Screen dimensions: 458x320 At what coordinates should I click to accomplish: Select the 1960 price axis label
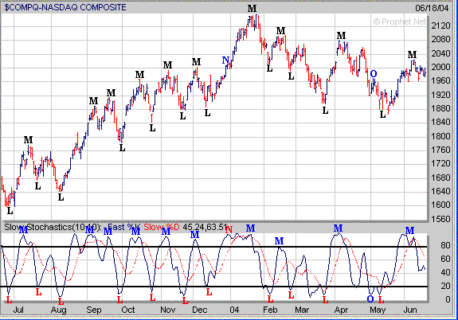point(440,81)
